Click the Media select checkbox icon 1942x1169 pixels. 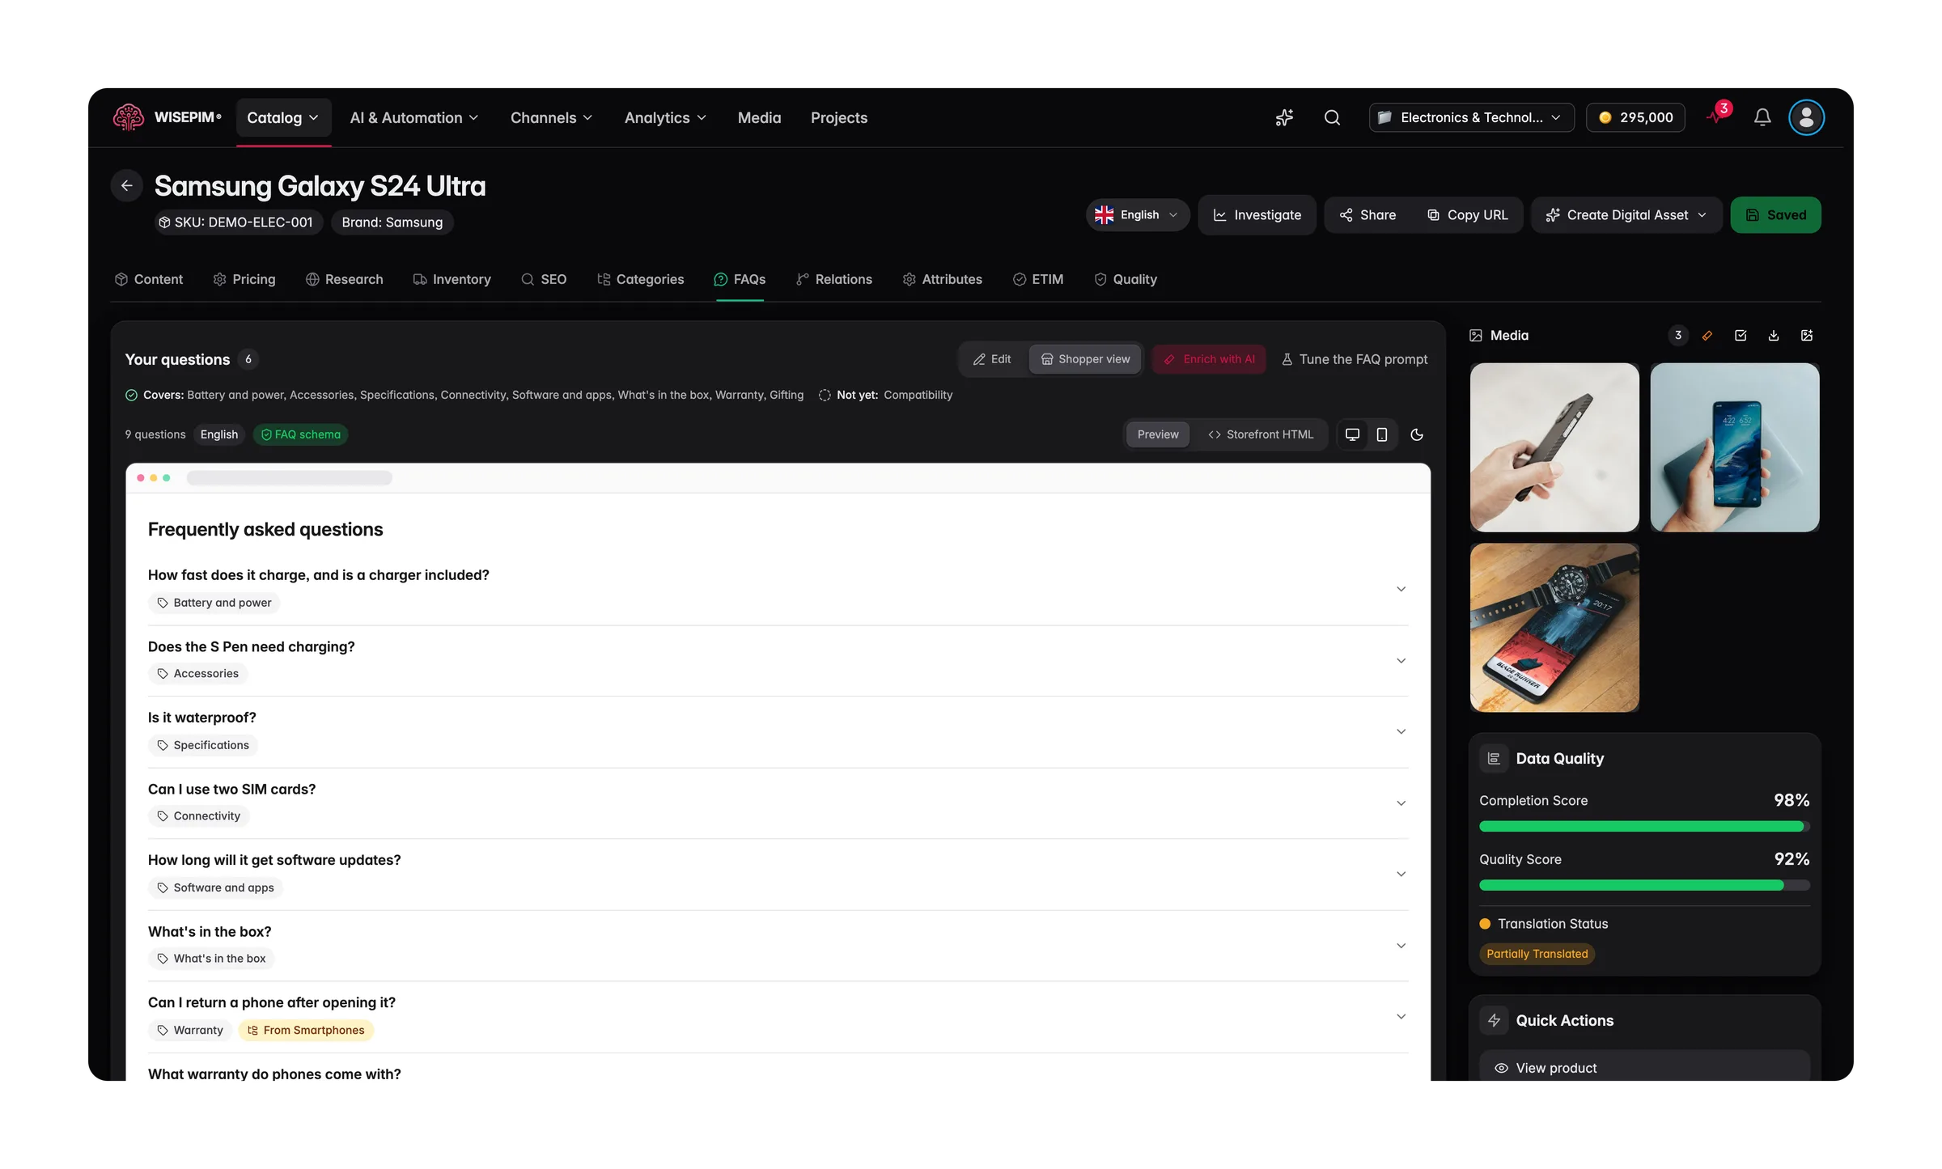(x=1741, y=336)
